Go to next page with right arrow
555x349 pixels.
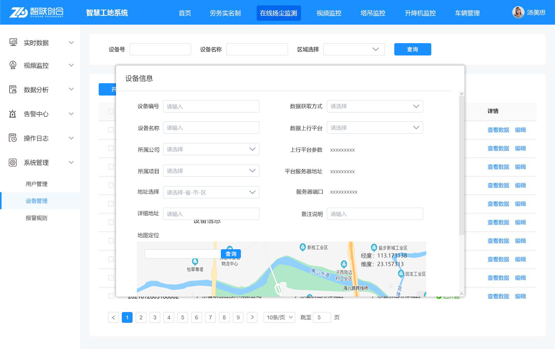tap(252, 317)
